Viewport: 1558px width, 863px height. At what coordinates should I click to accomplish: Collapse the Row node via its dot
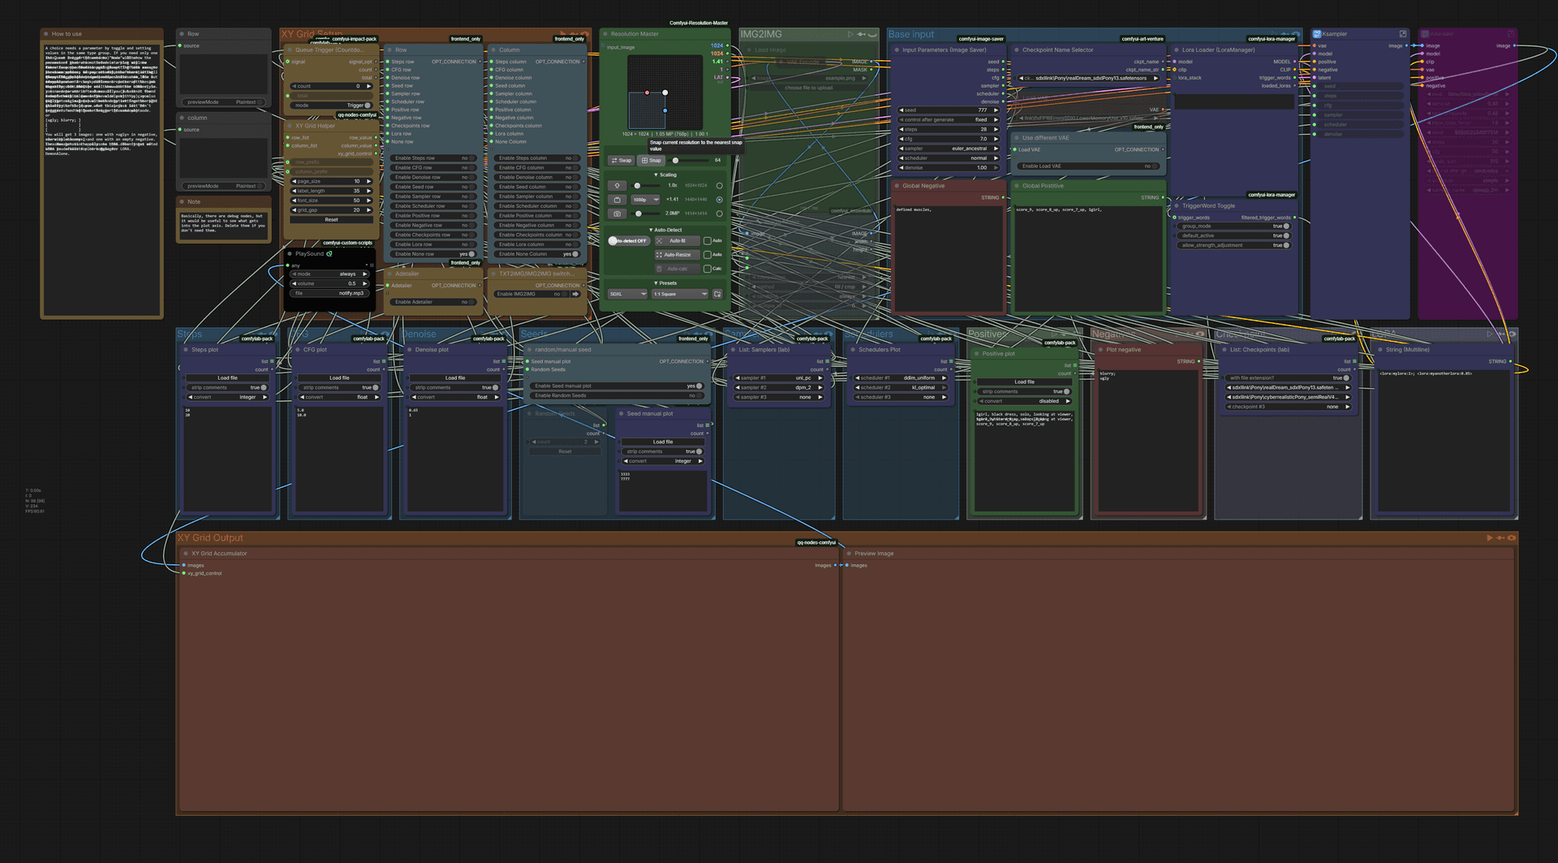click(389, 50)
